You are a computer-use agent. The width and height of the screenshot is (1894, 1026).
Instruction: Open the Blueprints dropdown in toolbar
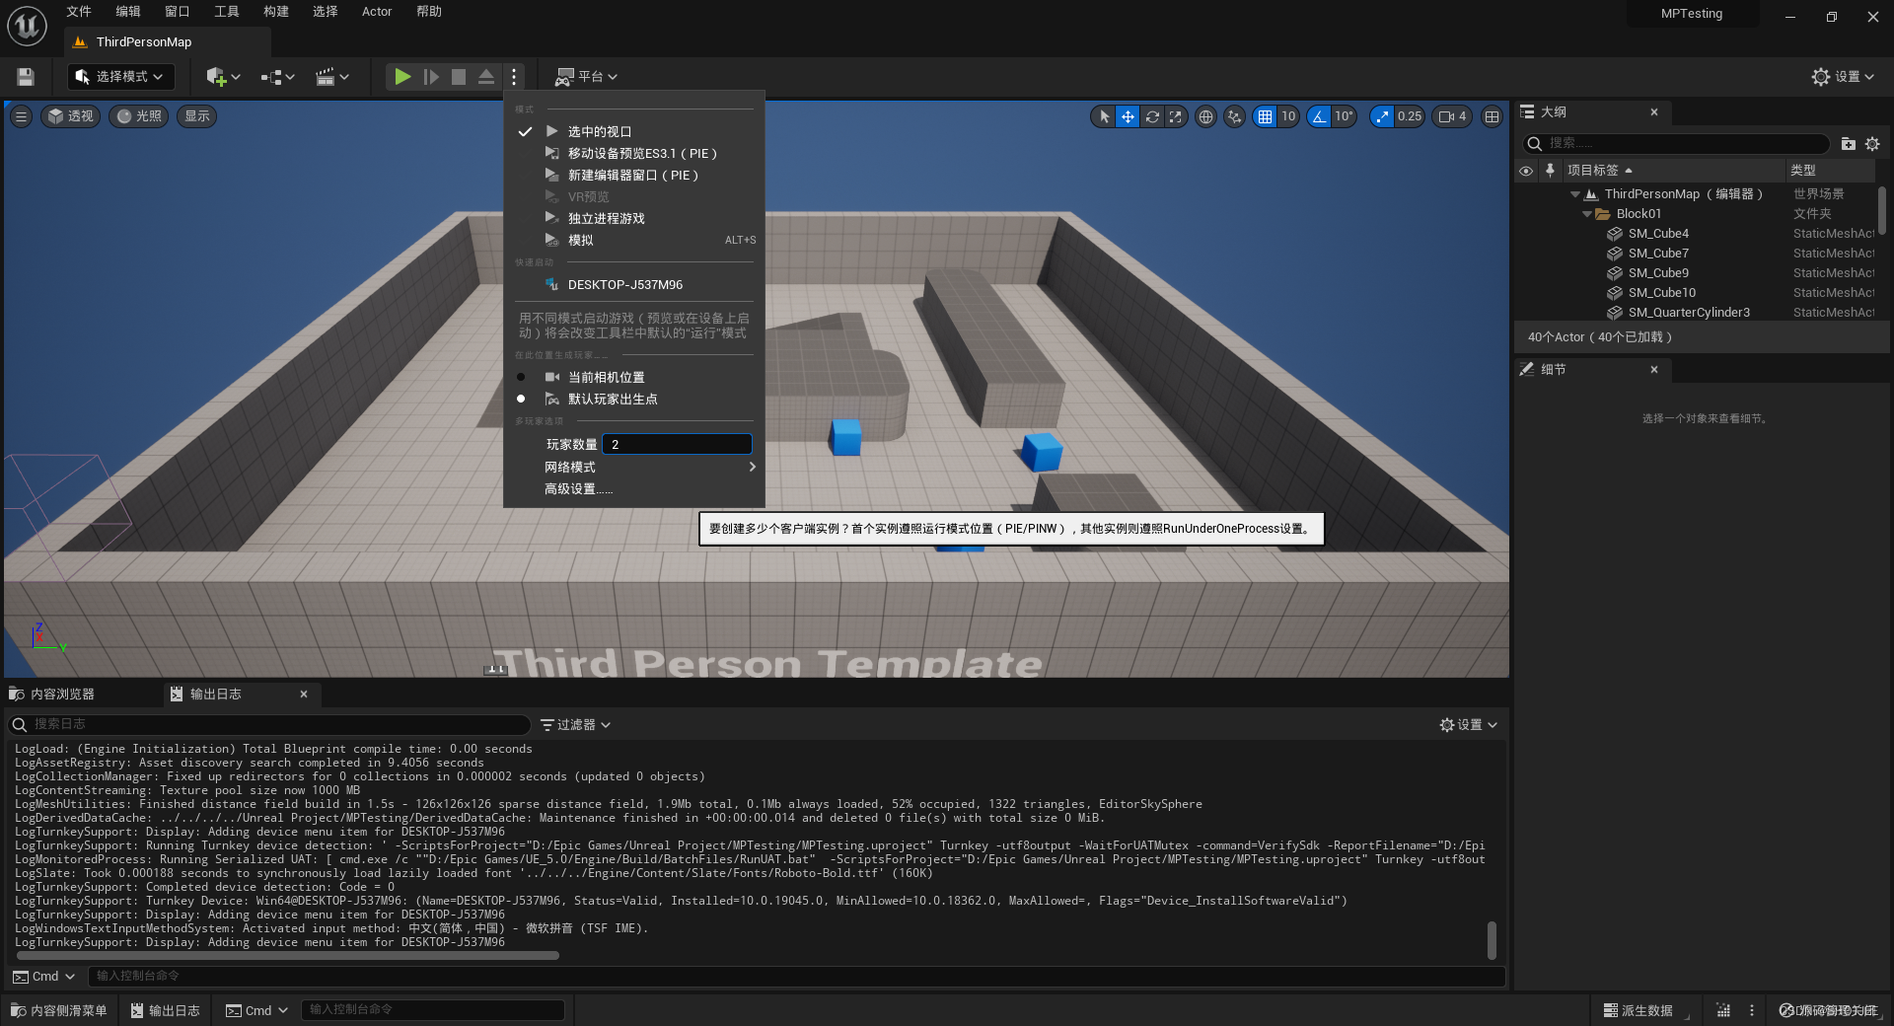click(x=278, y=77)
